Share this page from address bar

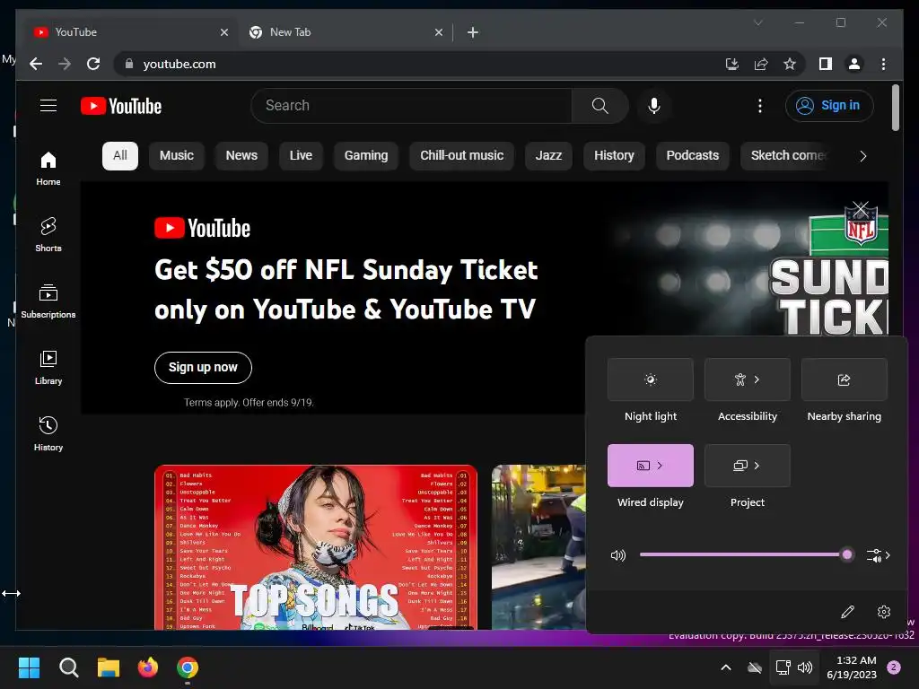tap(761, 64)
